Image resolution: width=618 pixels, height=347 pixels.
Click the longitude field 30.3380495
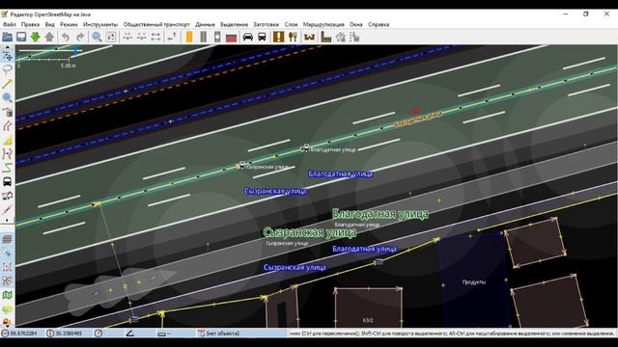click(68, 334)
